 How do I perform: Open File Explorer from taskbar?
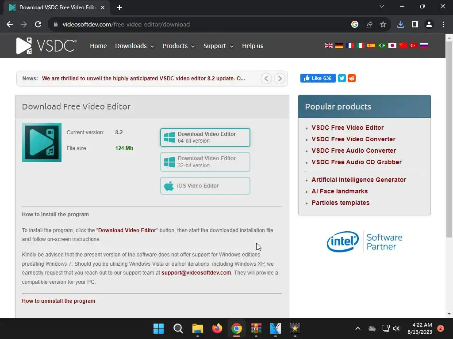click(198, 328)
